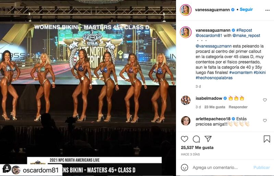Screen dimensions: 274x176
Task: Click the Seguir follow button
Action: click(x=246, y=10)
